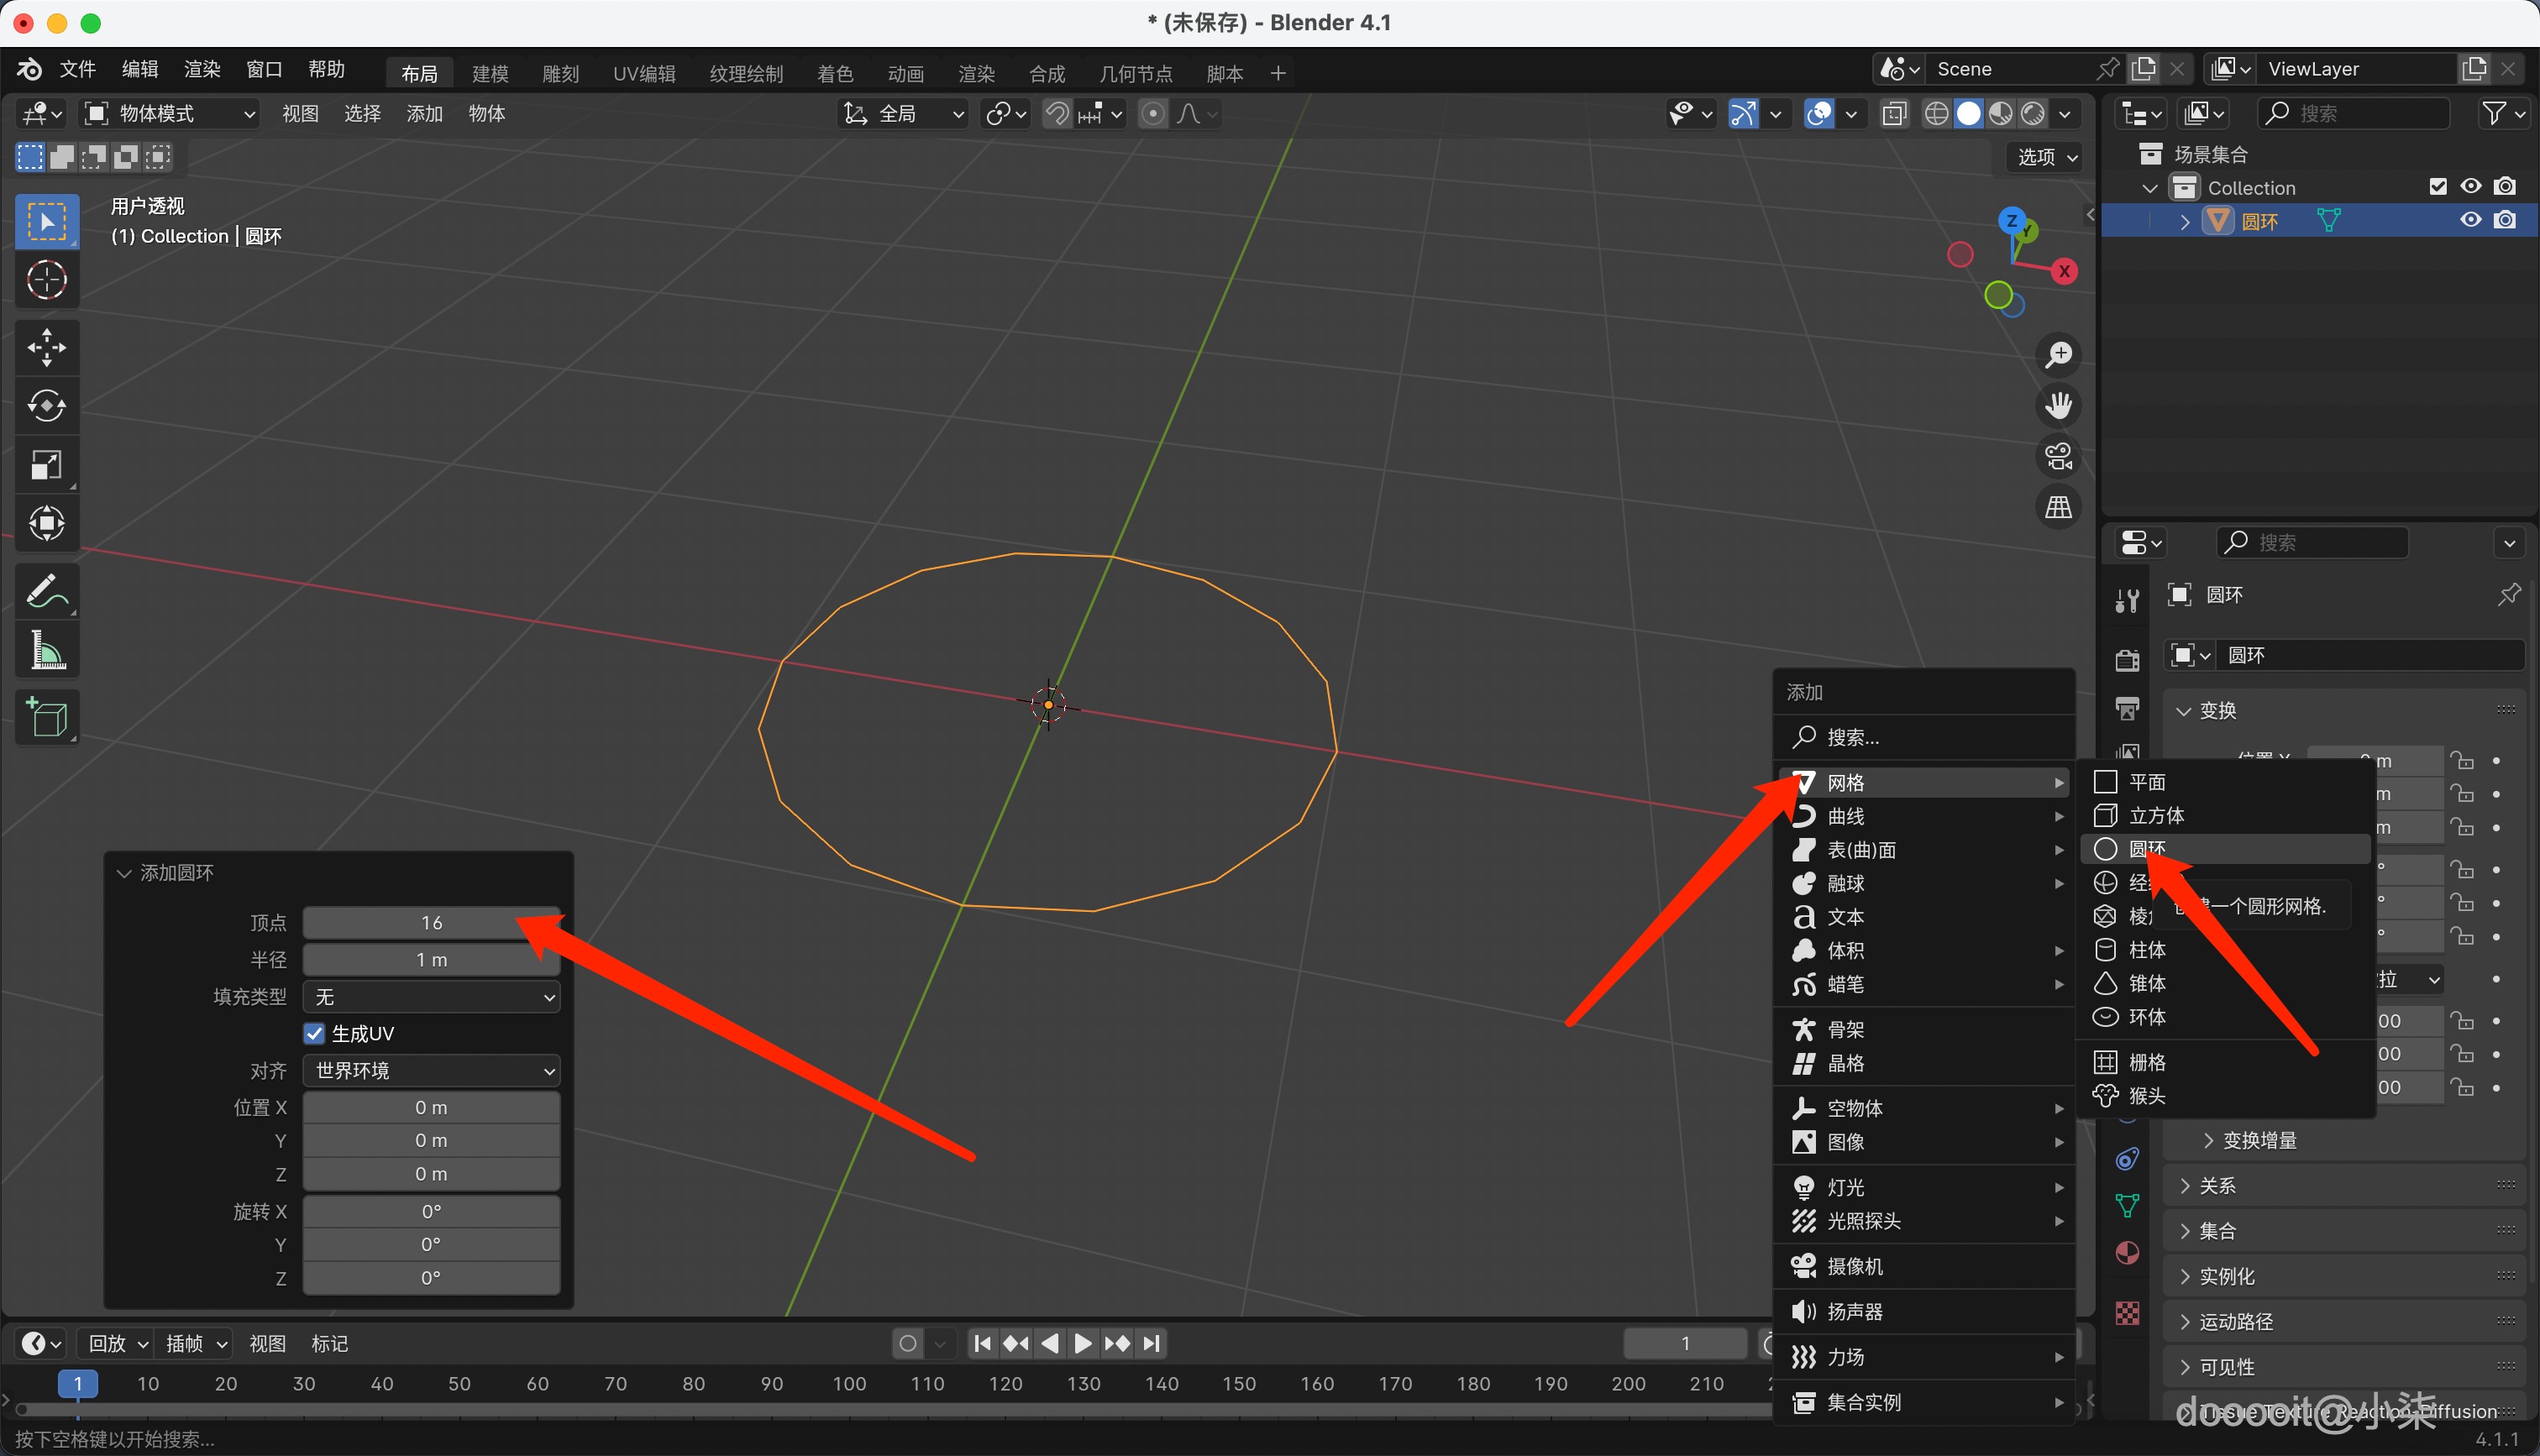Image resolution: width=2540 pixels, height=1456 pixels.
Task: Expand the 关系 panel
Action: coord(2217,1185)
